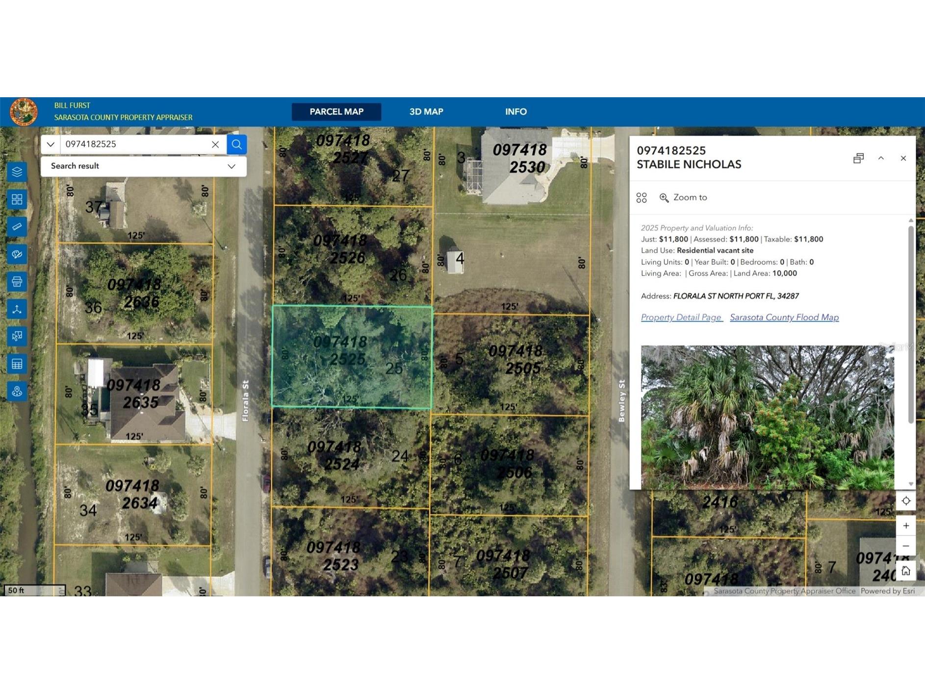Viewport: 925px width, 694px height.
Task: Open the attribute table icon
Action: point(17,364)
